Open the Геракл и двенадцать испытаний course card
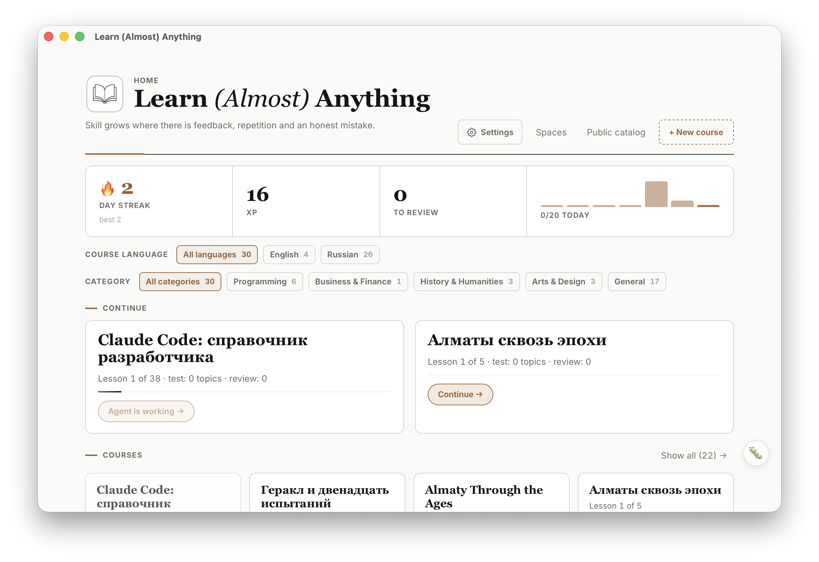The height and width of the screenshot is (562, 819). (x=327, y=492)
